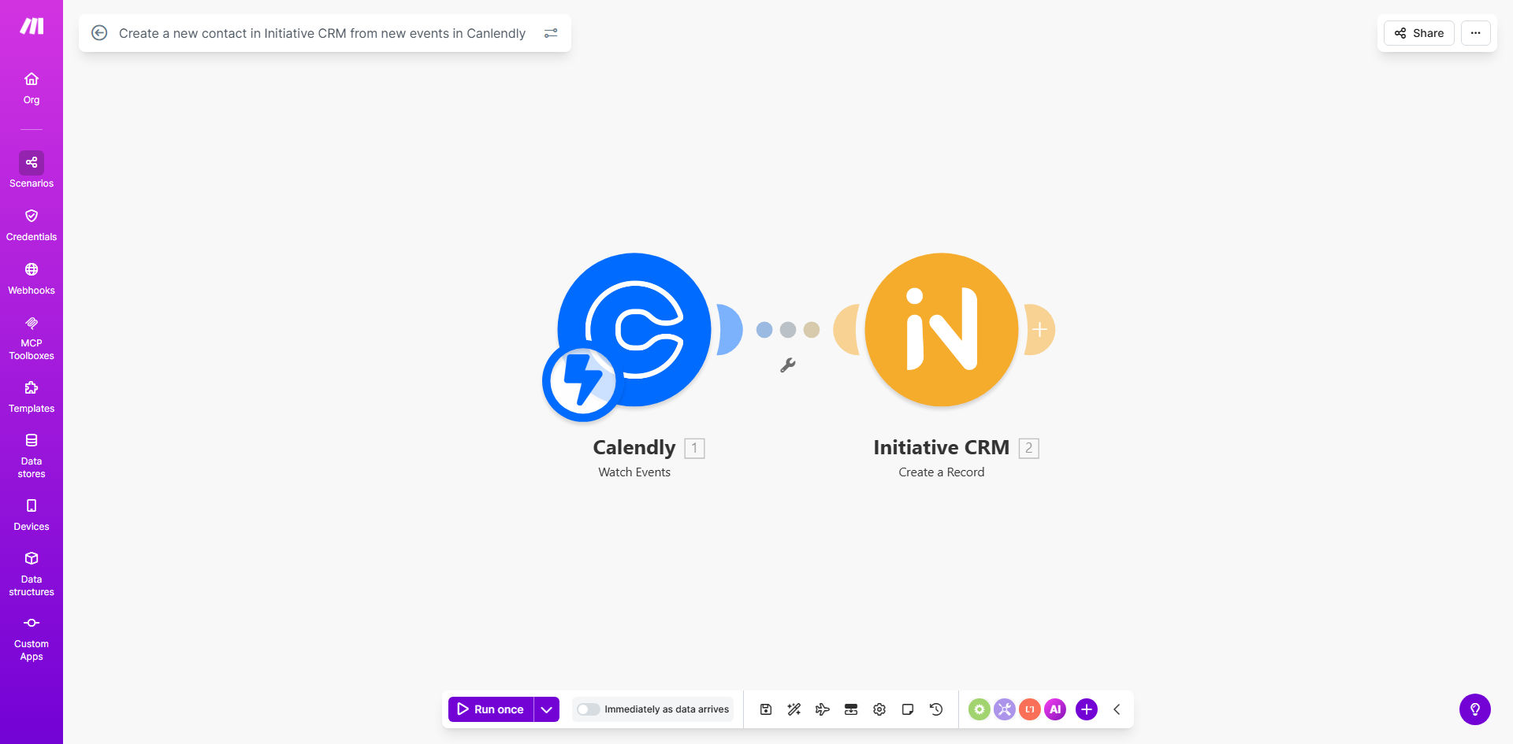This screenshot has height=744, width=1513.
Task: Open the Webhooks section
Action: coord(32,279)
